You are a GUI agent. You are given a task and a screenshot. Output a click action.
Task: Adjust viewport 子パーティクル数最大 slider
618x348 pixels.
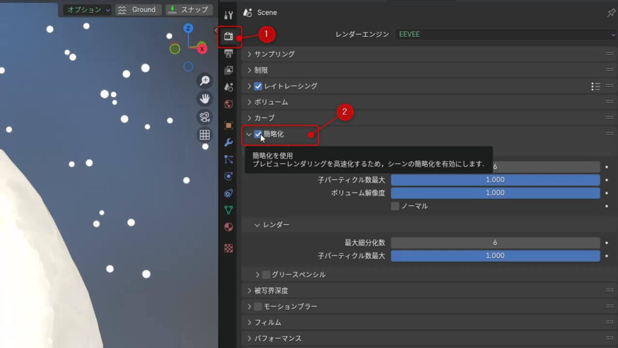495,180
